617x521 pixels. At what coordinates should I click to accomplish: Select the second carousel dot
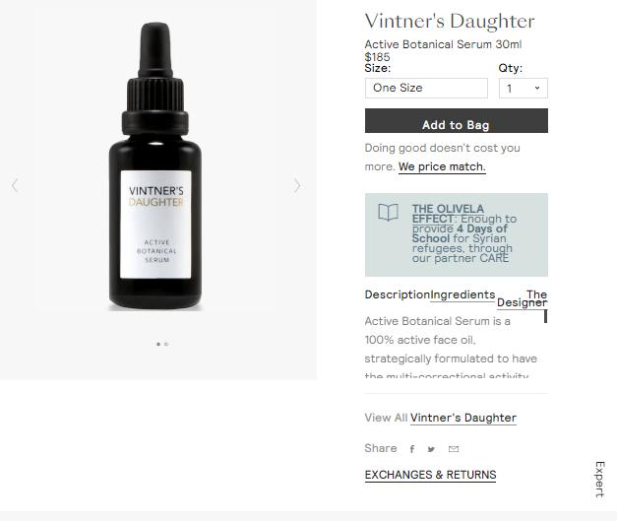tap(166, 344)
